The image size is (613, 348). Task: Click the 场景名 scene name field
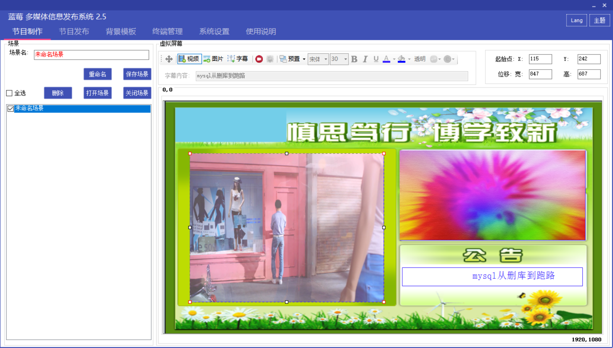[91, 55]
